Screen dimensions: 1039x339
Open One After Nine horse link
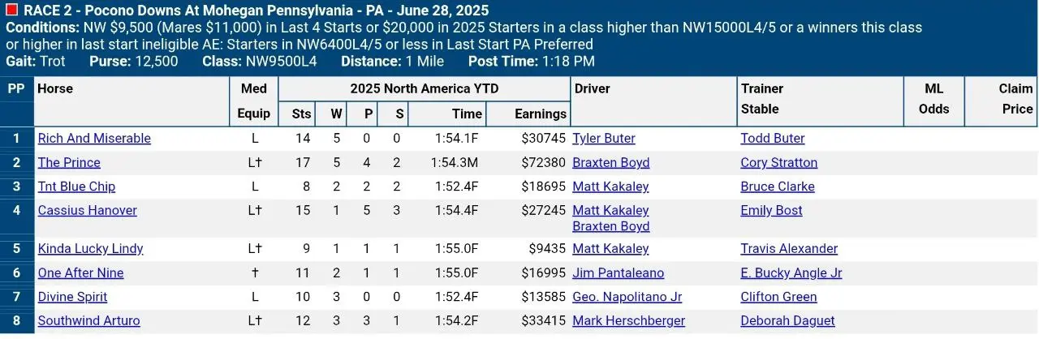coord(80,273)
